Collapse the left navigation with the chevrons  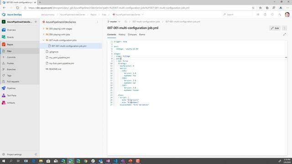pos(36,154)
